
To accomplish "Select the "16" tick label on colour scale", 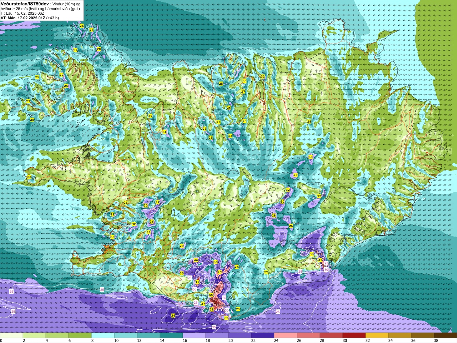I will pyautogui.click(x=185, y=340).
